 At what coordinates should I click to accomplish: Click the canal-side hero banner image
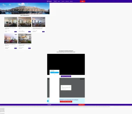pyautogui.click(x=25, y=9)
